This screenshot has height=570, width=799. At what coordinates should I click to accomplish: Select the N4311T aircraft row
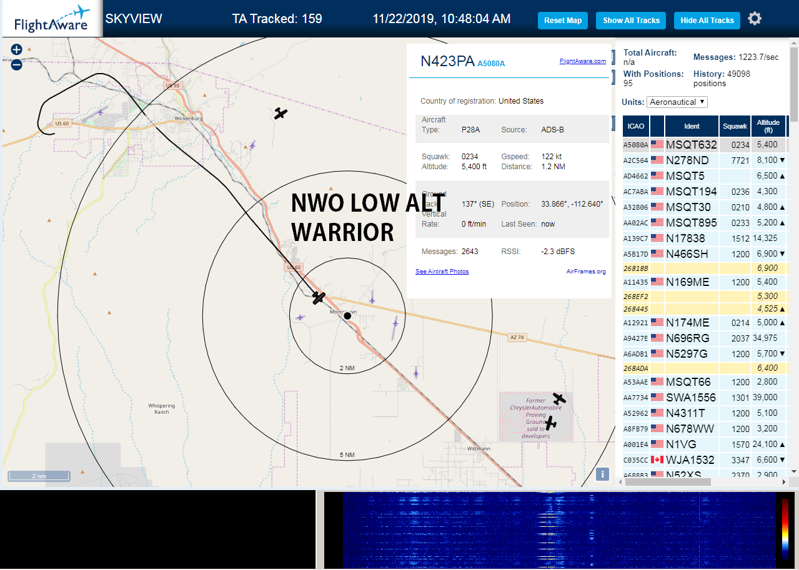(704, 413)
